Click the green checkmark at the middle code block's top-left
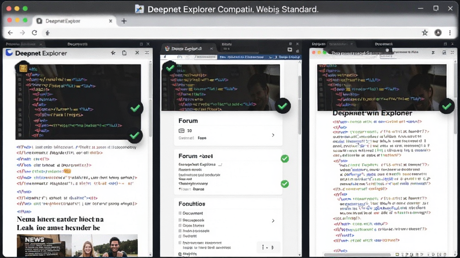 coord(170,69)
